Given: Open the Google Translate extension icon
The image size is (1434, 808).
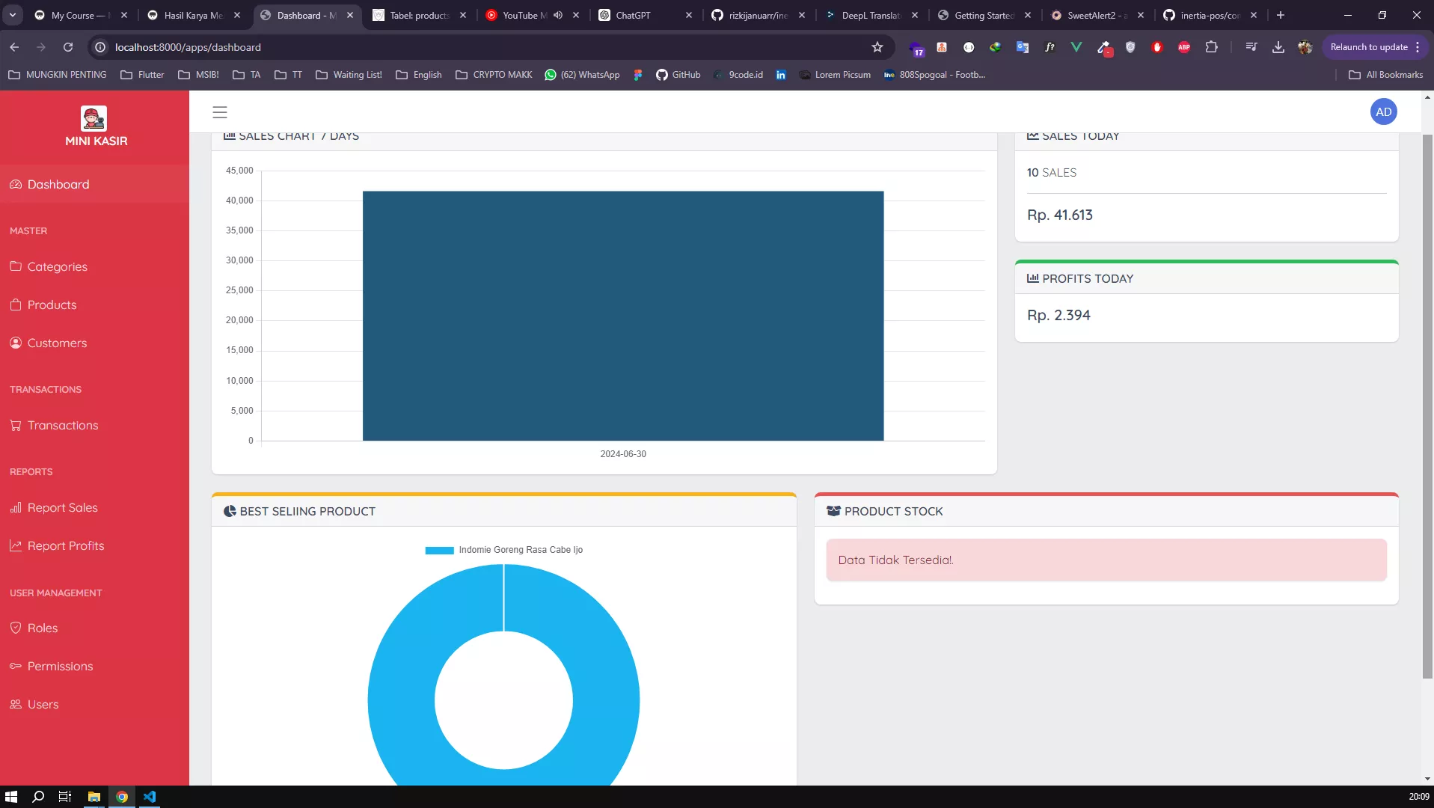Looking at the screenshot, I should tap(1023, 47).
